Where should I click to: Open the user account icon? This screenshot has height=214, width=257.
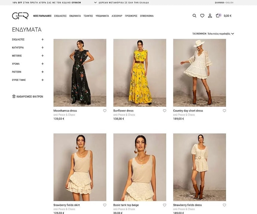tap(210, 16)
